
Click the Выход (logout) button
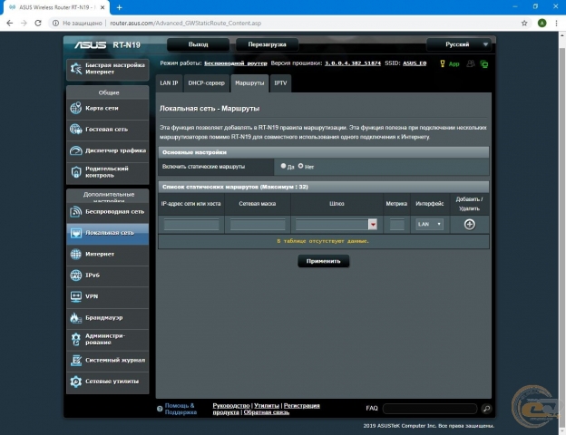pos(198,44)
